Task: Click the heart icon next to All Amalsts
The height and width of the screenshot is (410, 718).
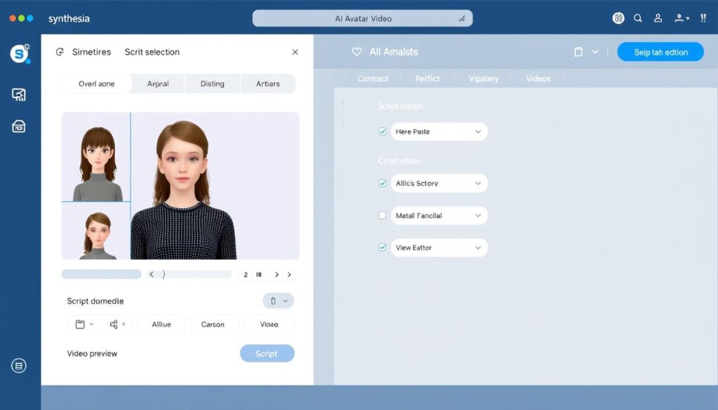Action: tap(356, 52)
